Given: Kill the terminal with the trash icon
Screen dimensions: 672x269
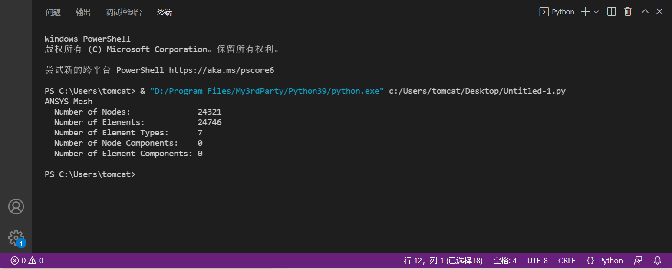Looking at the screenshot, I should [x=628, y=12].
